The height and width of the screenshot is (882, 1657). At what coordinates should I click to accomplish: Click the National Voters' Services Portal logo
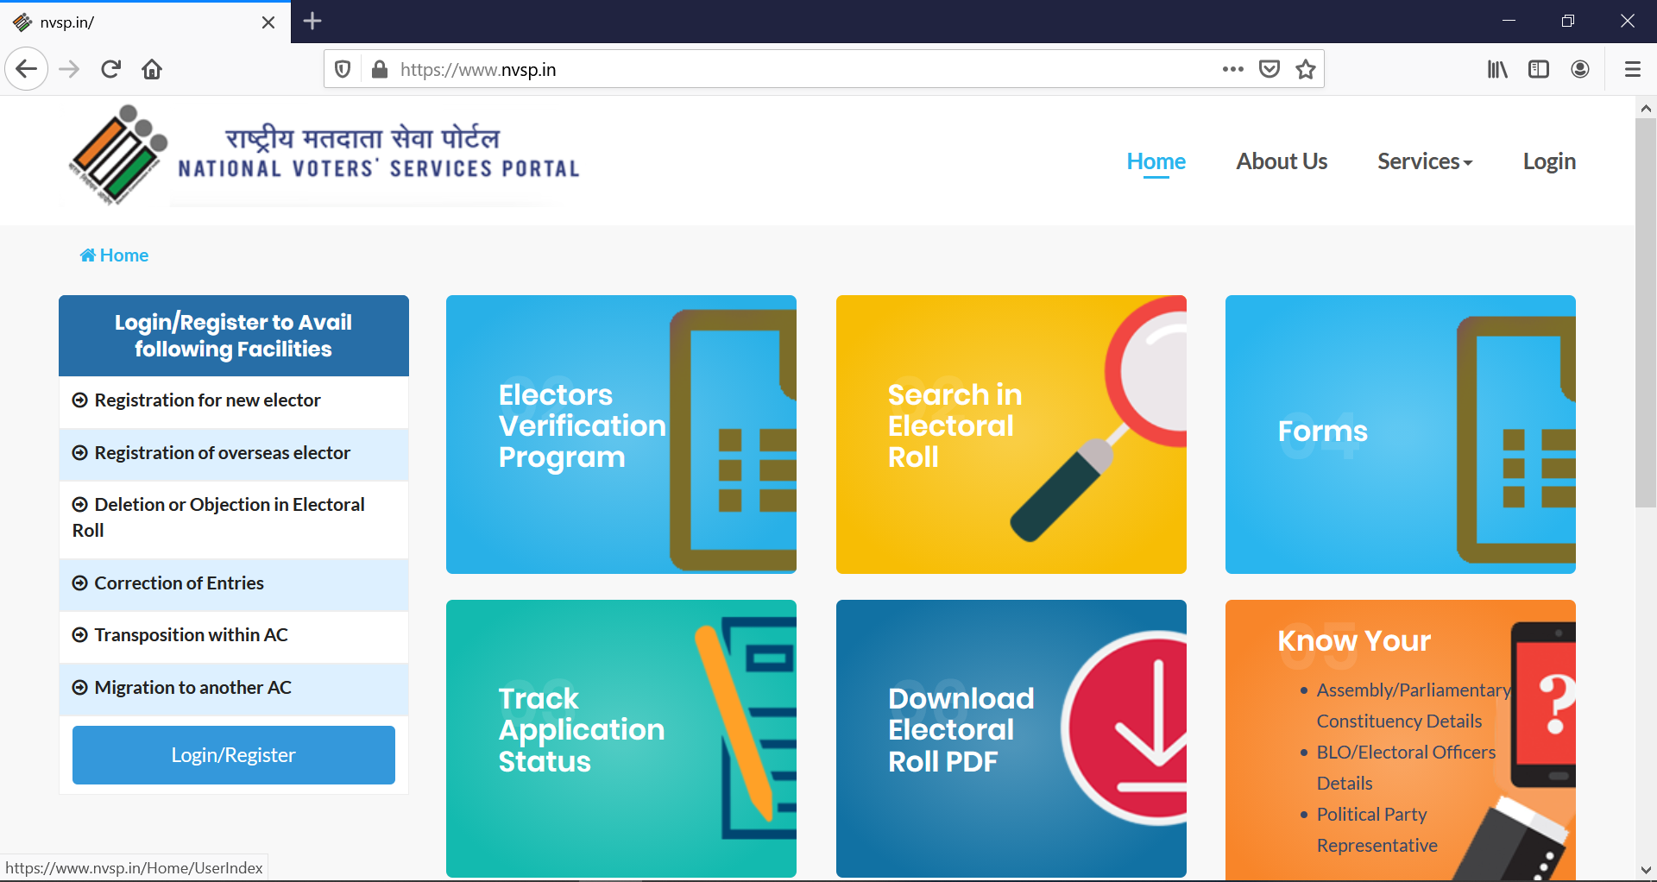[319, 155]
